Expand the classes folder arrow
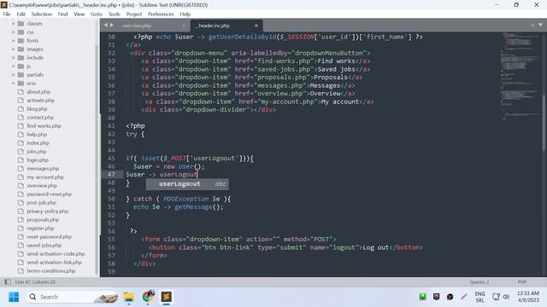Screen dimensions: 547x307 tap(14, 24)
